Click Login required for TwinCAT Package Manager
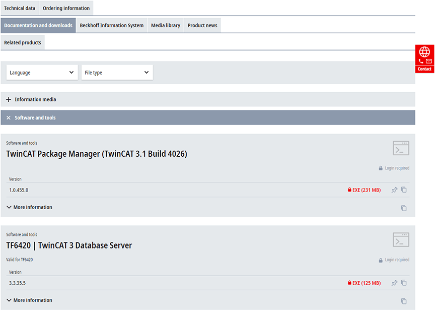Image resolution: width=436 pixels, height=312 pixels. 394,168
